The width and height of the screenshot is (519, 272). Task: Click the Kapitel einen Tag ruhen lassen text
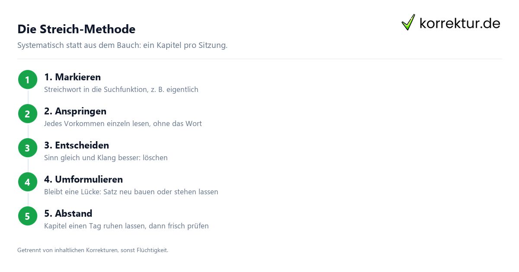126,226
